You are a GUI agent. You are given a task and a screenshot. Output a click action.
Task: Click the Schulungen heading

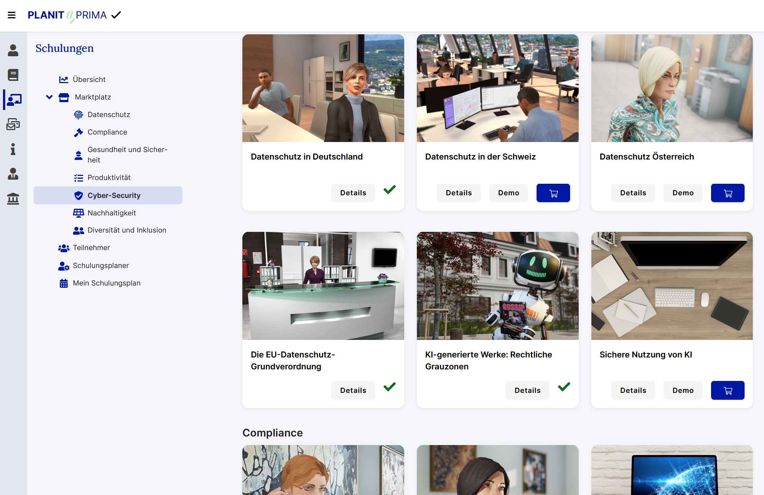[x=65, y=48]
